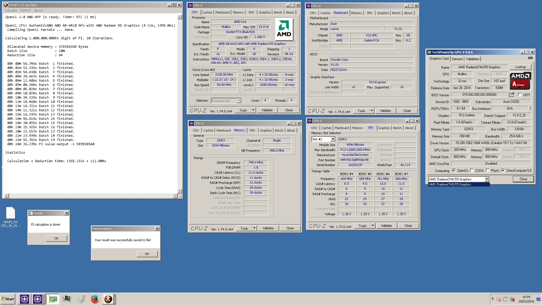
Task: Open the Calculate menu in GPUPI
Action: [11, 10]
